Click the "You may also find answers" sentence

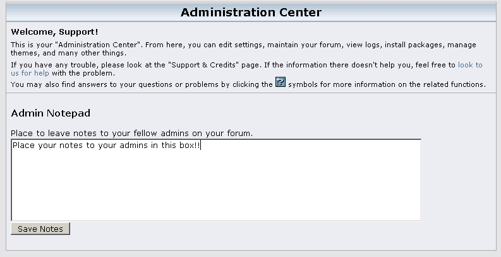pyautogui.click(x=69, y=84)
